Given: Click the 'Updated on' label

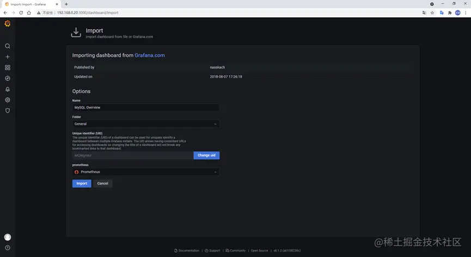Looking at the screenshot, I should point(83,77).
